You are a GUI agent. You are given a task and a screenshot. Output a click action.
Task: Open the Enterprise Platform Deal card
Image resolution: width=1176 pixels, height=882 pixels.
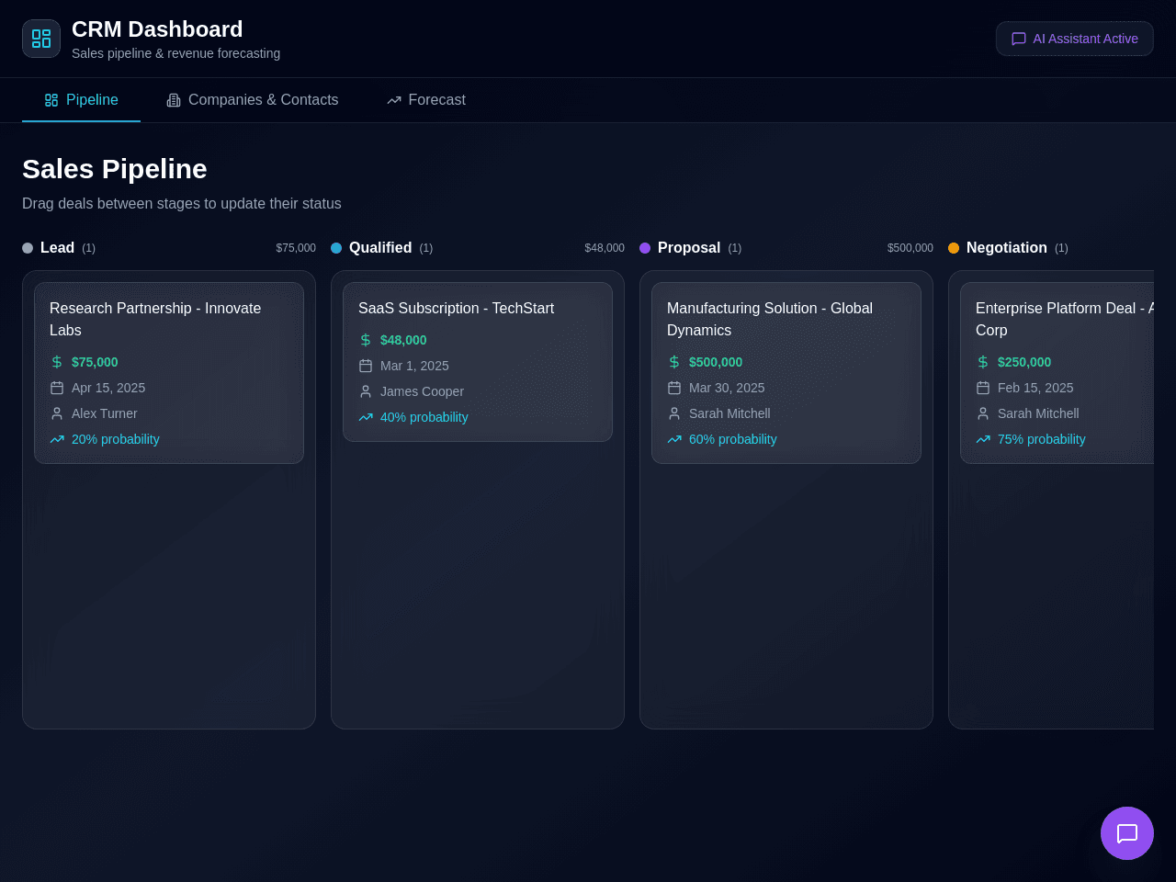1057,373
